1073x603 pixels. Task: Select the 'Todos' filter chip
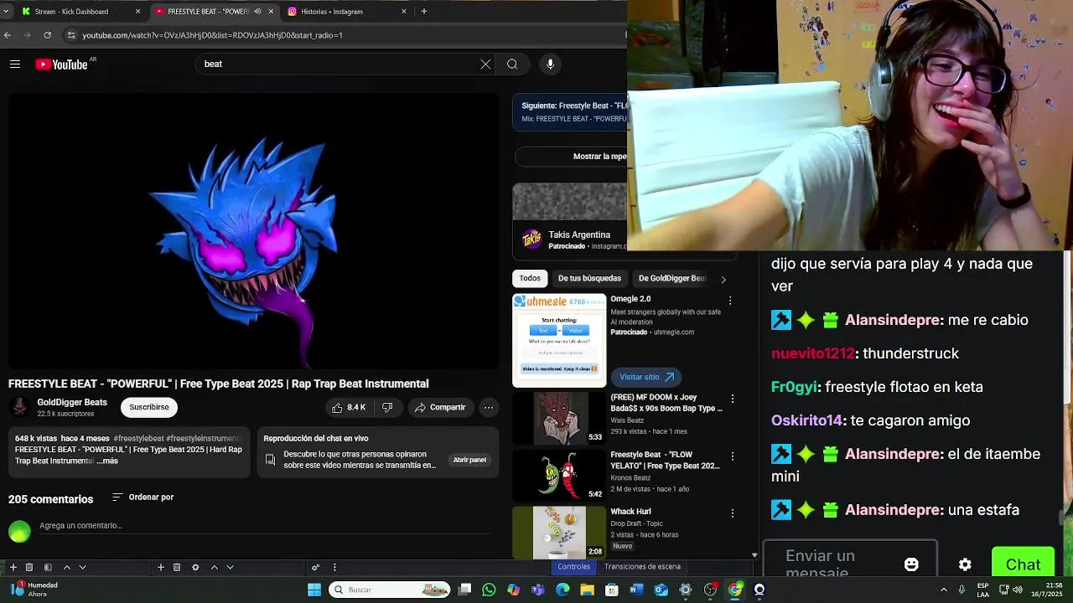click(530, 279)
